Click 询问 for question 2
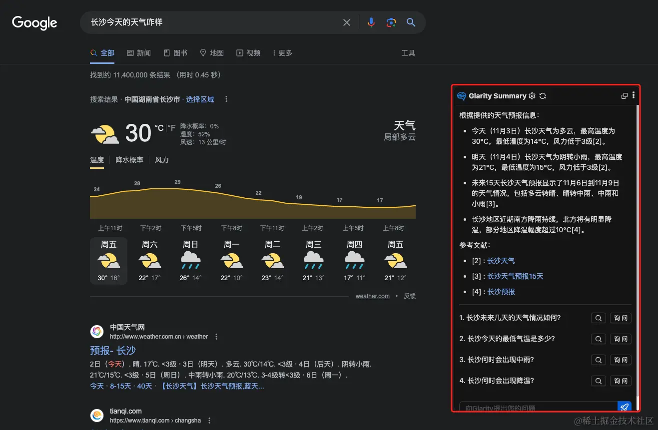 tap(621, 339)
